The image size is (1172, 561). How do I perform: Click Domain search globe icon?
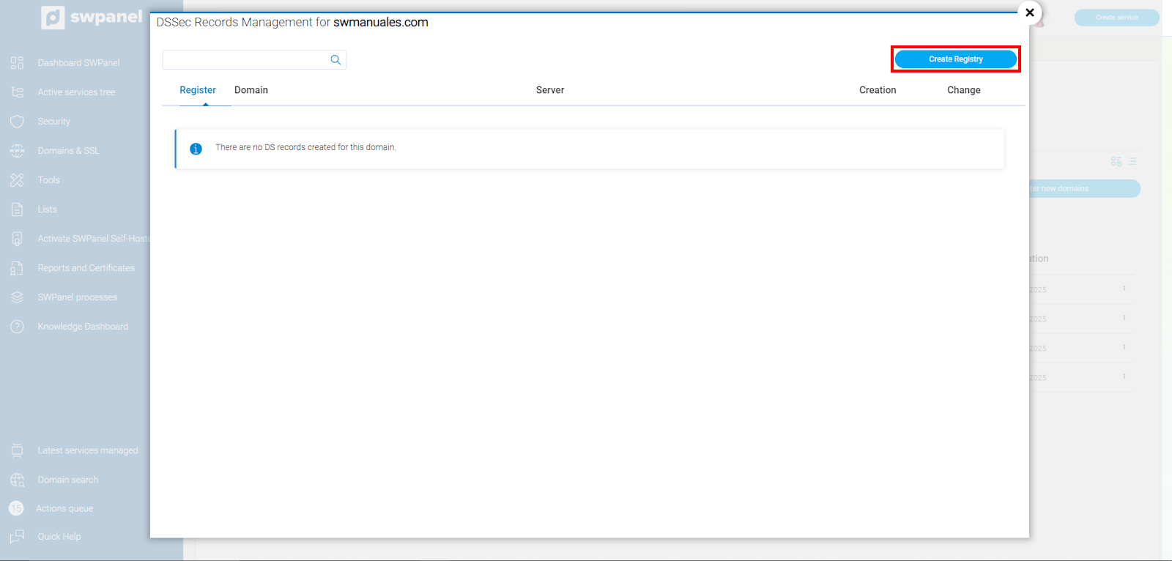point(18,480)
